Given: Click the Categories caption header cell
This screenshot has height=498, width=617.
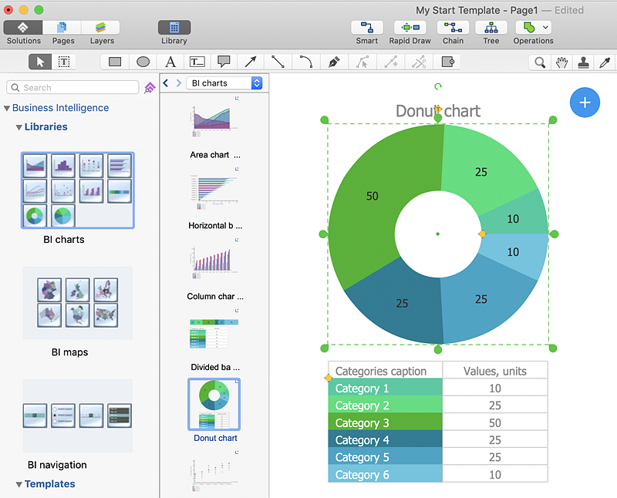Looking at the screenshot, I should coord(385,371).
